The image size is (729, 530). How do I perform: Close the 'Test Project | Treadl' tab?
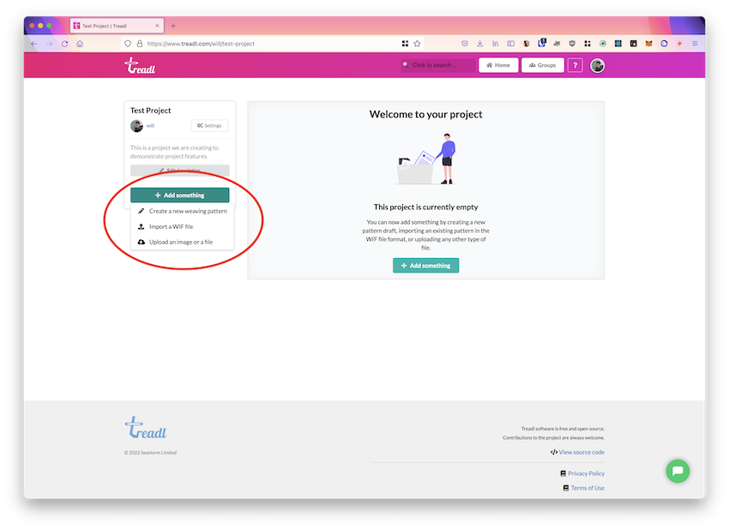click(x=157, y=26)
